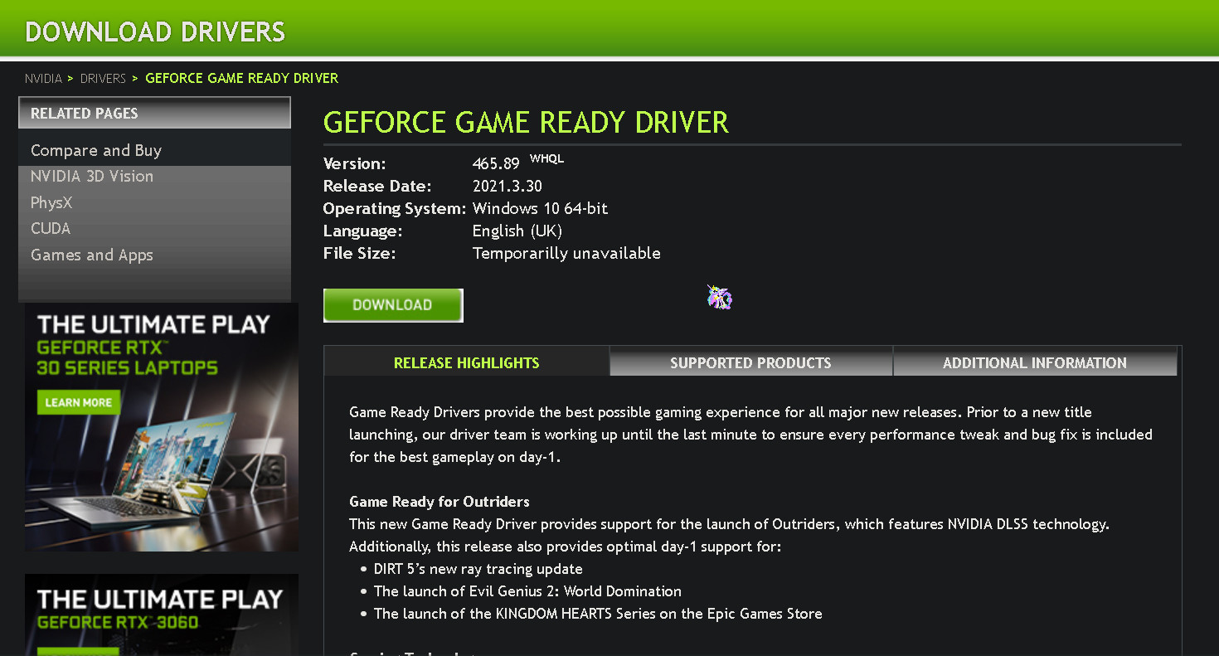This screenshot has height=656, width=1219.
Task: Select the release date 2021.3.30
Action: click(x=508, y=186)
